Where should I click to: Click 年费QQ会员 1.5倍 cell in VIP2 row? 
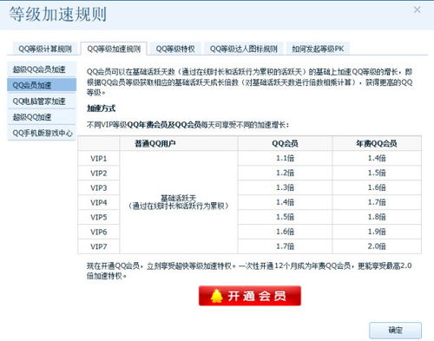click(x=377, y=173)
